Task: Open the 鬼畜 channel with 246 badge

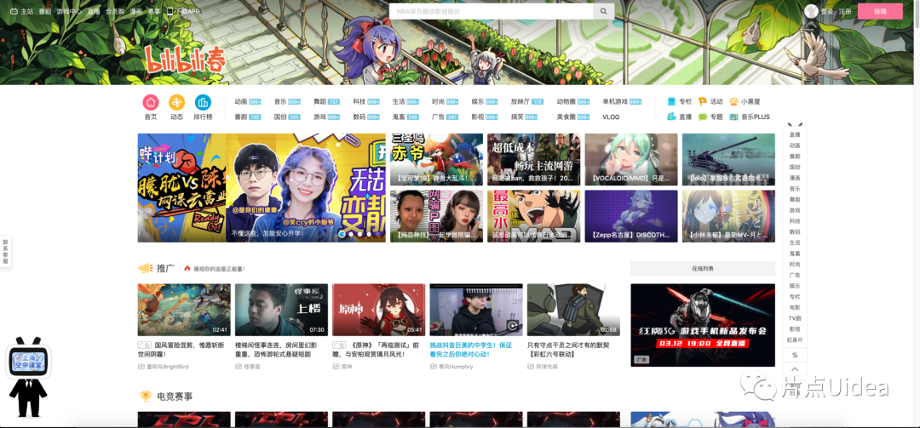Action: (x=405, y=117)
